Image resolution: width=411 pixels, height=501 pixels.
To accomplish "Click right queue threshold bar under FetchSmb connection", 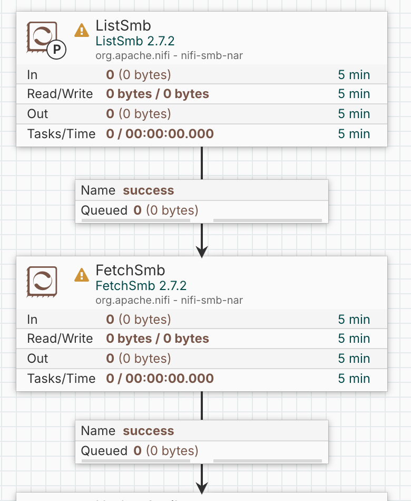I will click(268, 461).
